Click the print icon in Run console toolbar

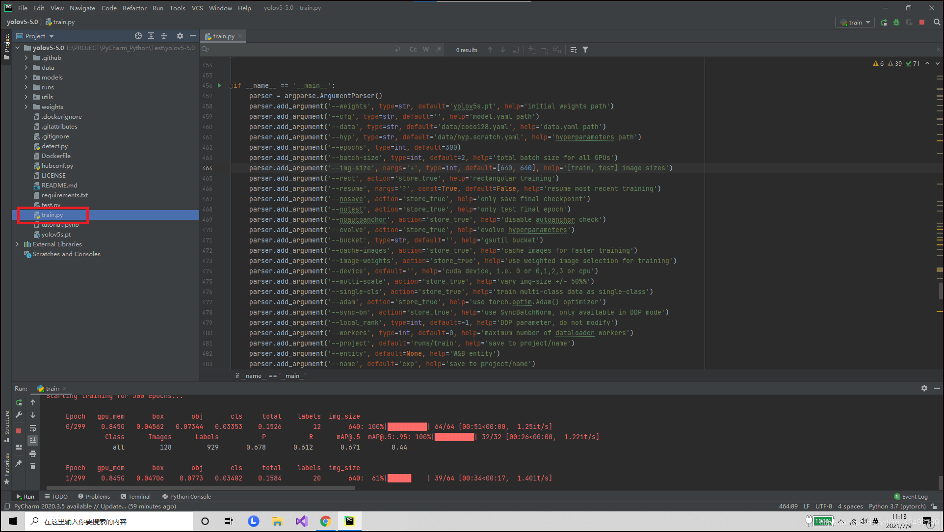33,453
